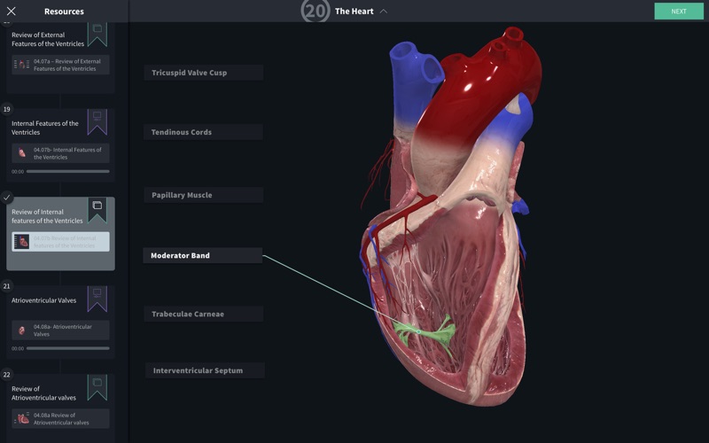Open 04.07b Internal Features video thumbnail
709x443 pixels.
[21, 153]
